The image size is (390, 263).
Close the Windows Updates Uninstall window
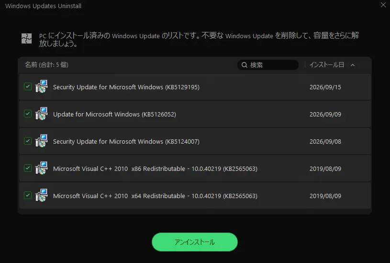pos(383,5)
